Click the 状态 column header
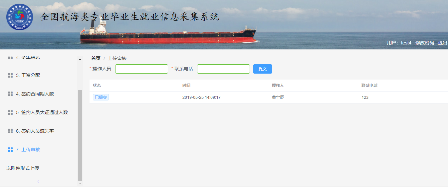Viewport: 448px width, 187px height. (97, 86)
